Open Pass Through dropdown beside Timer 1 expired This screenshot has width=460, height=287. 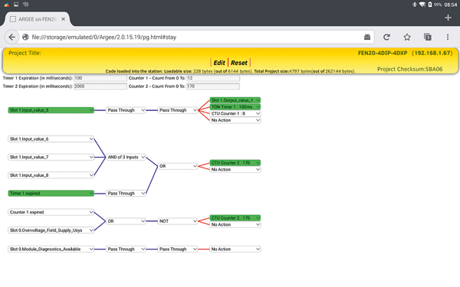click(x=126, y=194)
